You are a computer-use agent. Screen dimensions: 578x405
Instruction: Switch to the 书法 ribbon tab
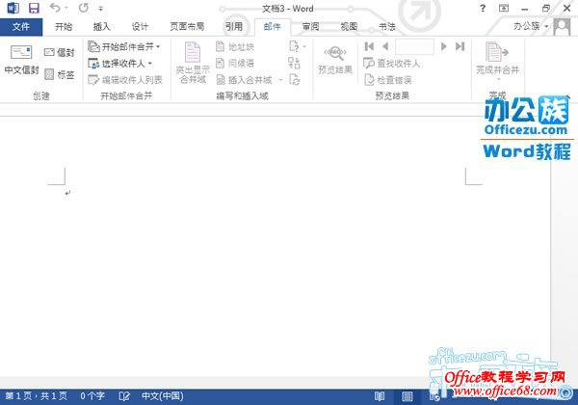coord(387,27)
